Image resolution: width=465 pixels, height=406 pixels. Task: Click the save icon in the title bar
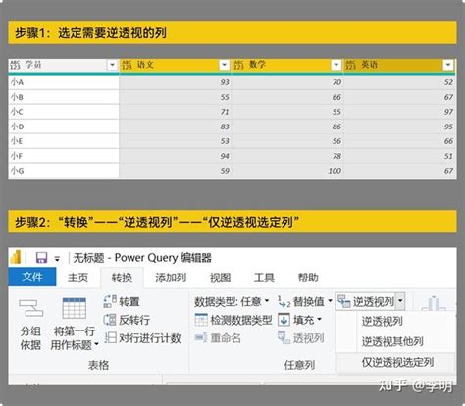click(41, 258)
